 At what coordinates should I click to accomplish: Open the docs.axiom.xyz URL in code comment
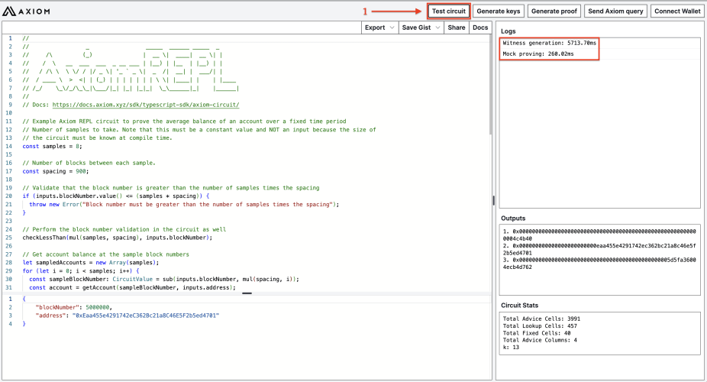pos(146,105)
